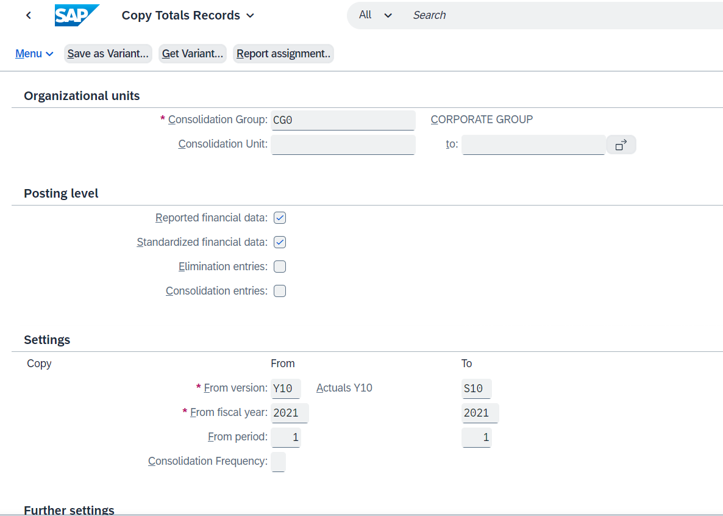Click the Copy column header text
The width and height of the screenshot is (723, 516).
[39, 364]
